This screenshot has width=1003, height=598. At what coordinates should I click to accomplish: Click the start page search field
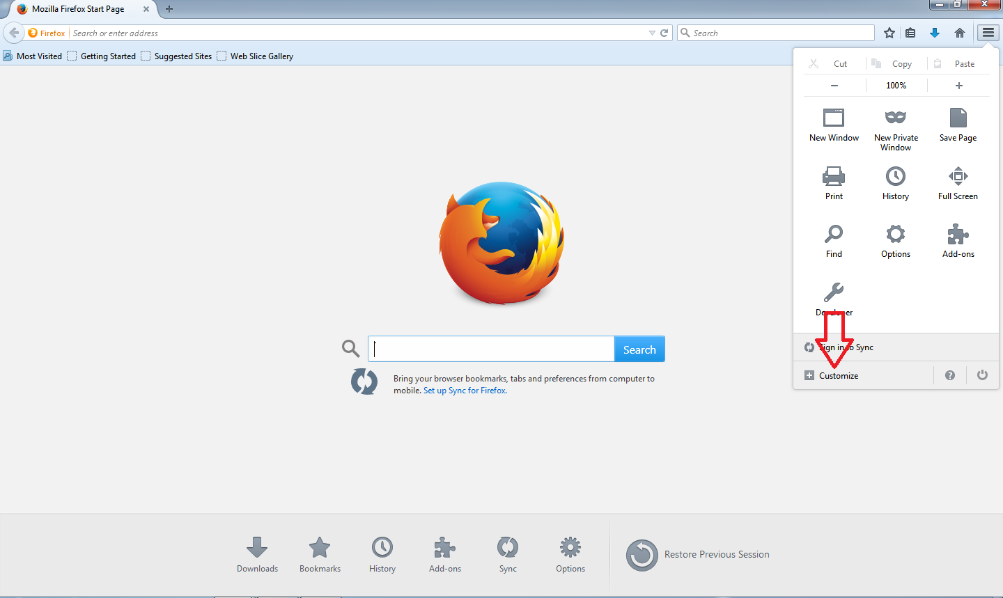click(x=491, y=349)
